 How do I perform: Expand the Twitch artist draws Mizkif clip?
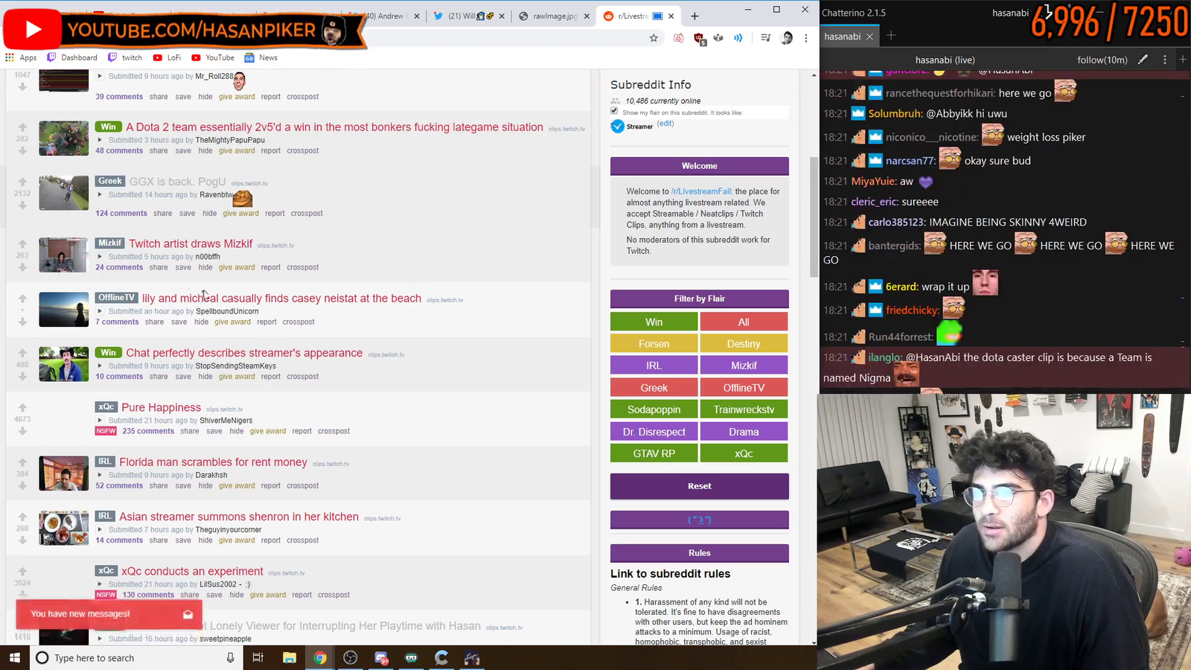100,257
